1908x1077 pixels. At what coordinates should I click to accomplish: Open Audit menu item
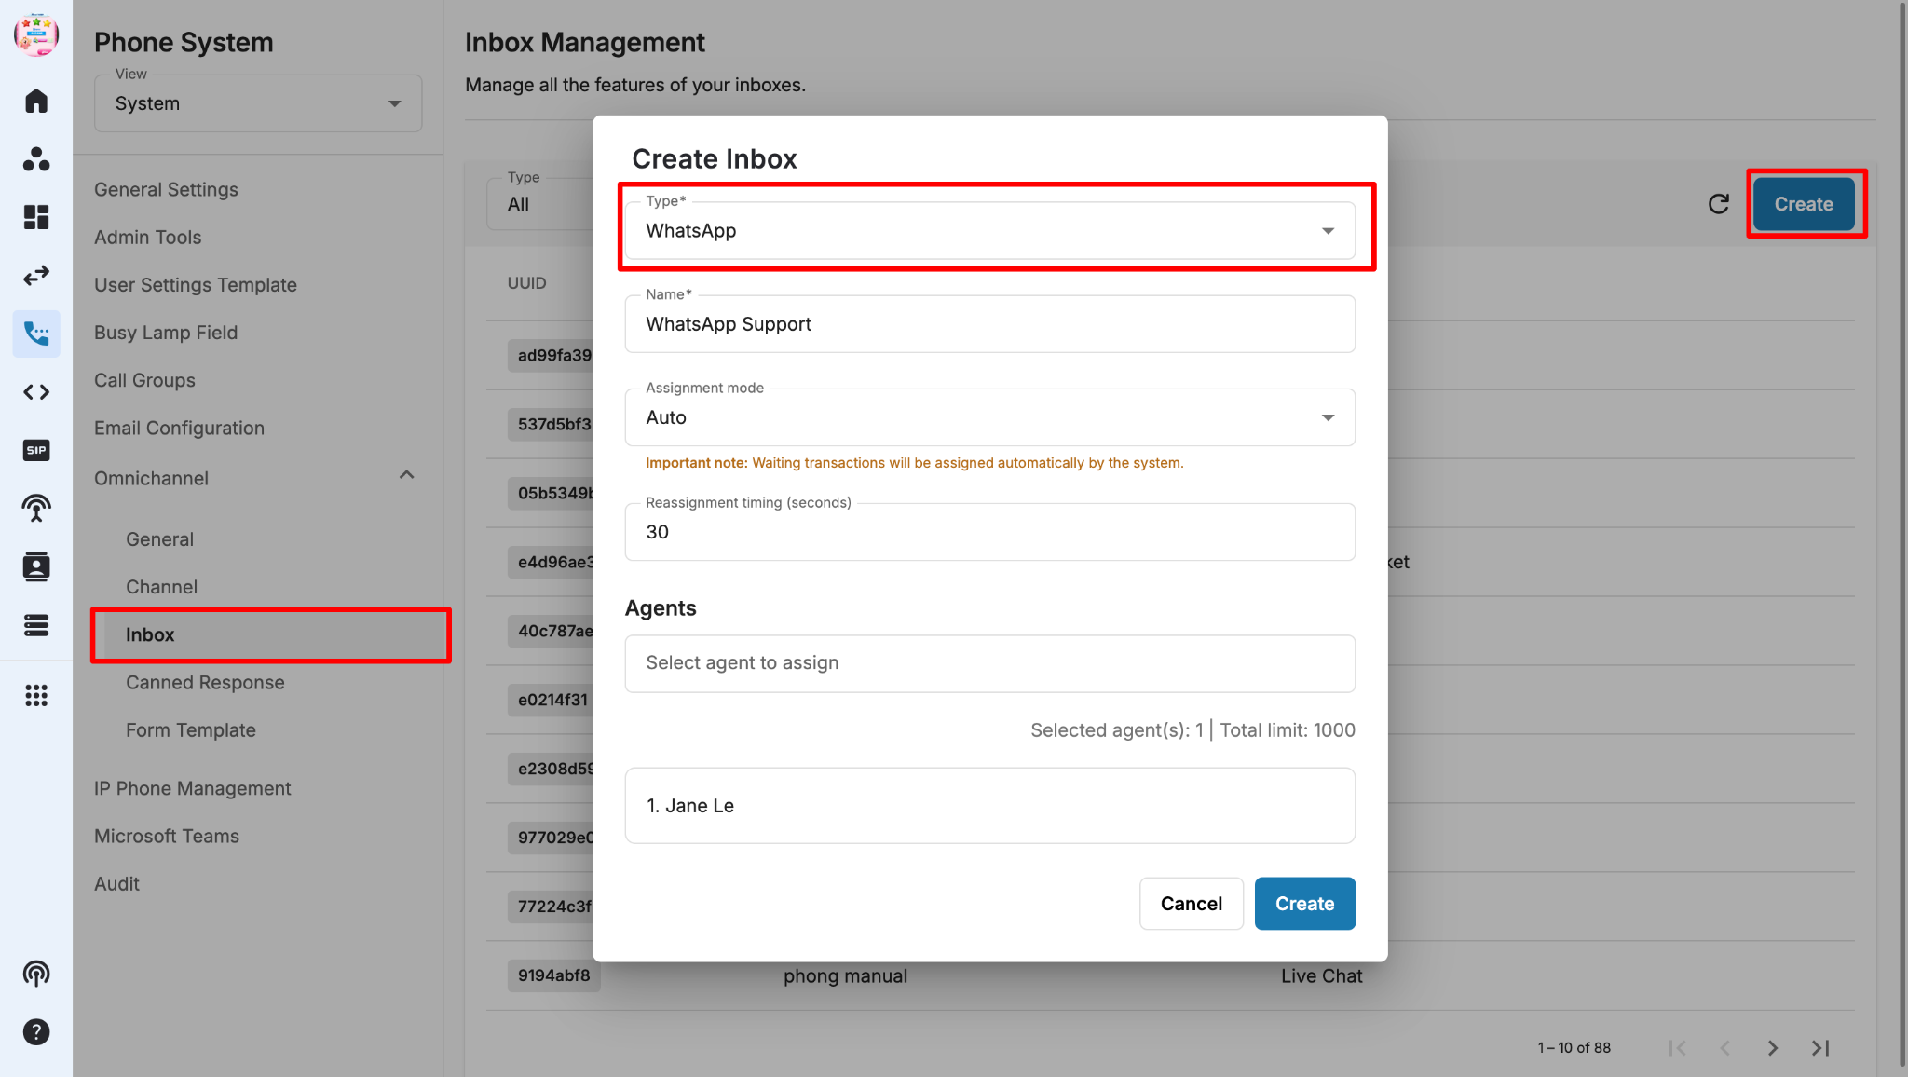tap(116, 883)
